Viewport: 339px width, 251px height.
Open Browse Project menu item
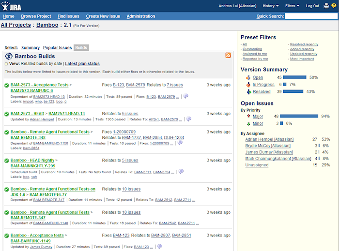coord(36,16)
